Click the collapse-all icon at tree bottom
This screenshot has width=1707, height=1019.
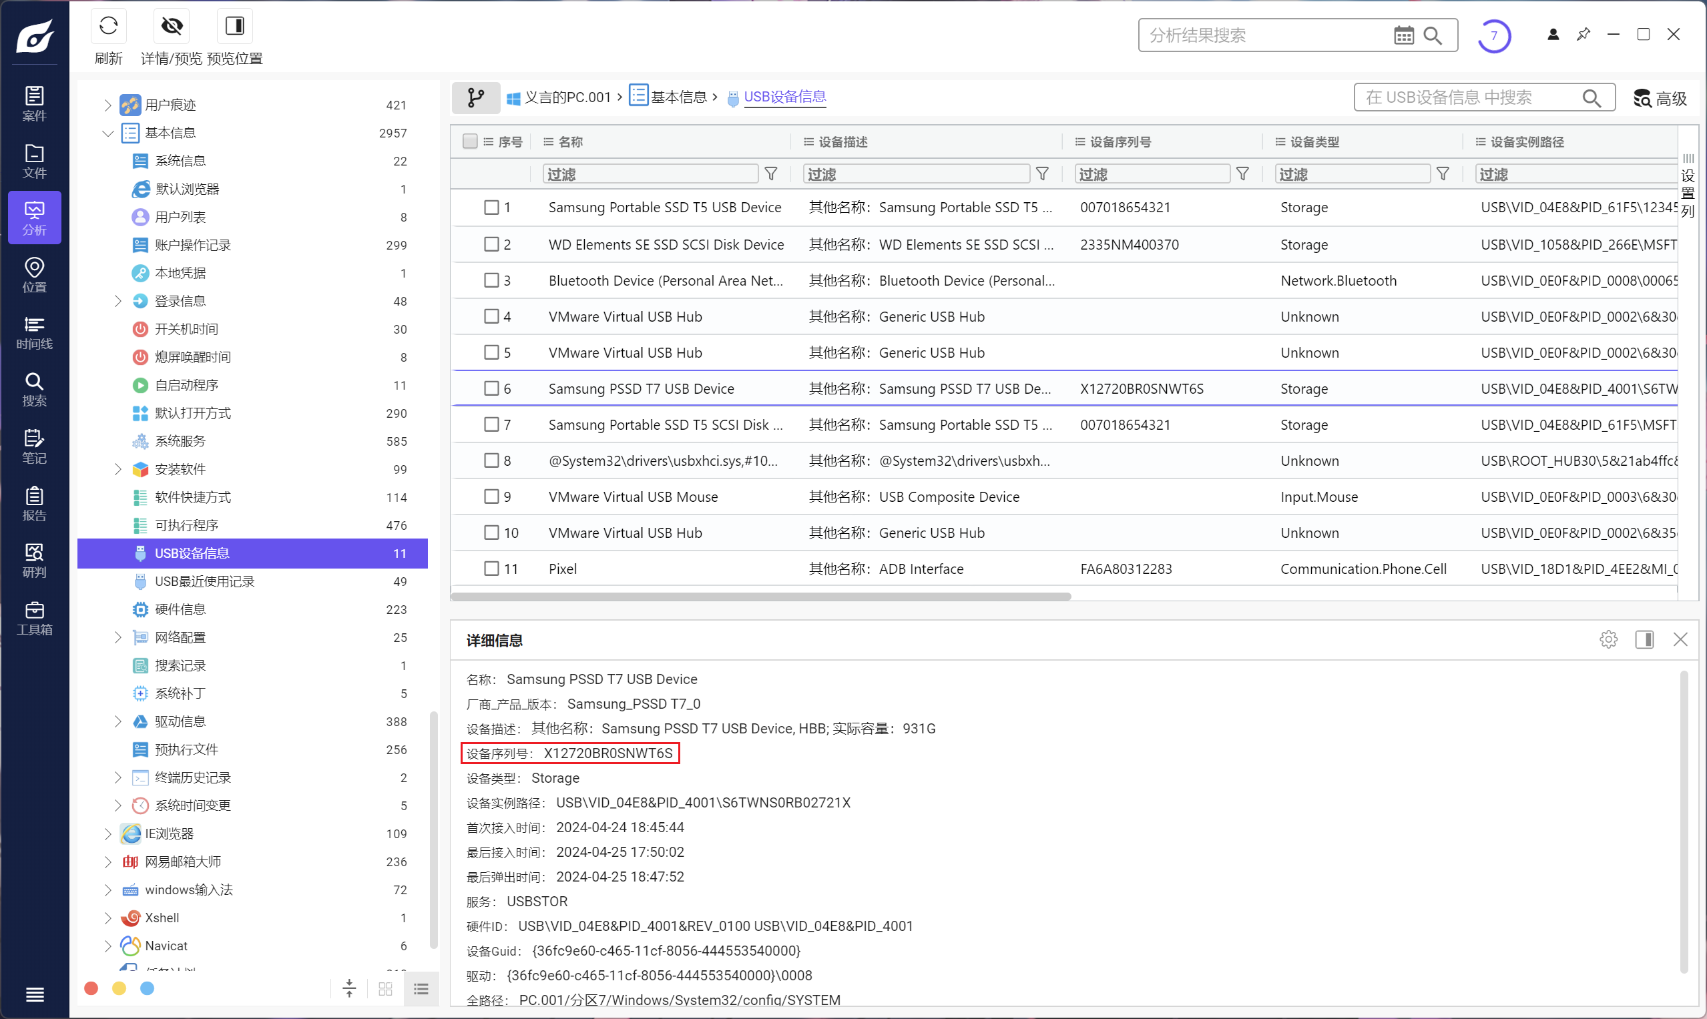pos(349,989)
